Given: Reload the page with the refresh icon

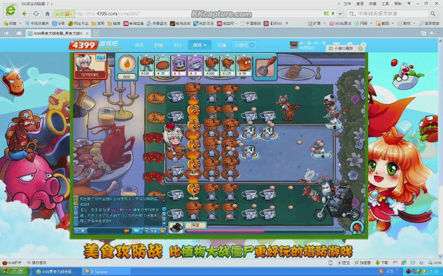Looking at the screenshot, I should 36,14.
